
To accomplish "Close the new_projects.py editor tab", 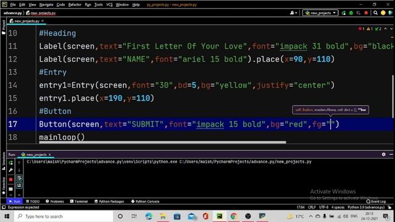I will [x=43, y=21].
